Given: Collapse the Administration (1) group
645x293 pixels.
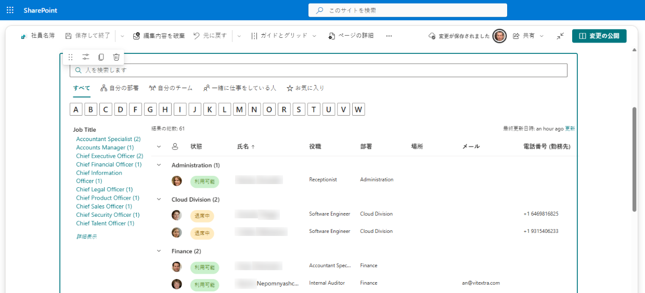Looking at the screenshot, I should 159,165.
